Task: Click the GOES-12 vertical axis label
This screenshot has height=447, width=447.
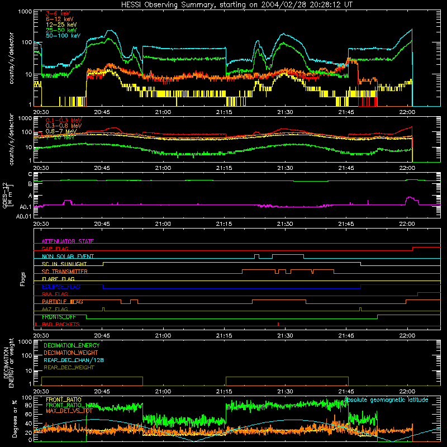Action: coord(8,195)
